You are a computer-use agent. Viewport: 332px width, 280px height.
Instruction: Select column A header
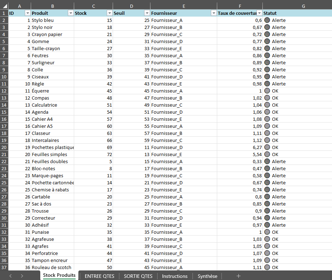19,6
